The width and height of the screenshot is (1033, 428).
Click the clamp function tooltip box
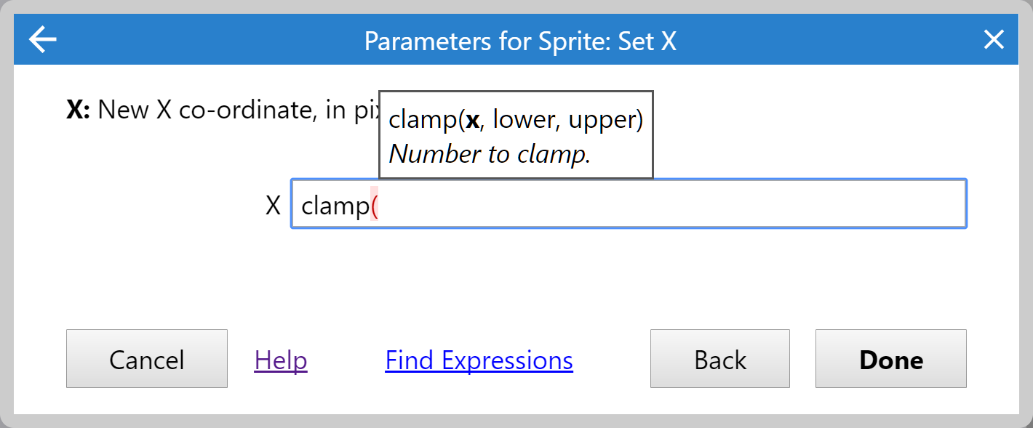coord(516,134)
